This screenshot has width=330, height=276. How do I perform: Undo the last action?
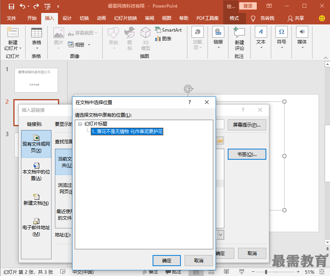pos(23,6)
